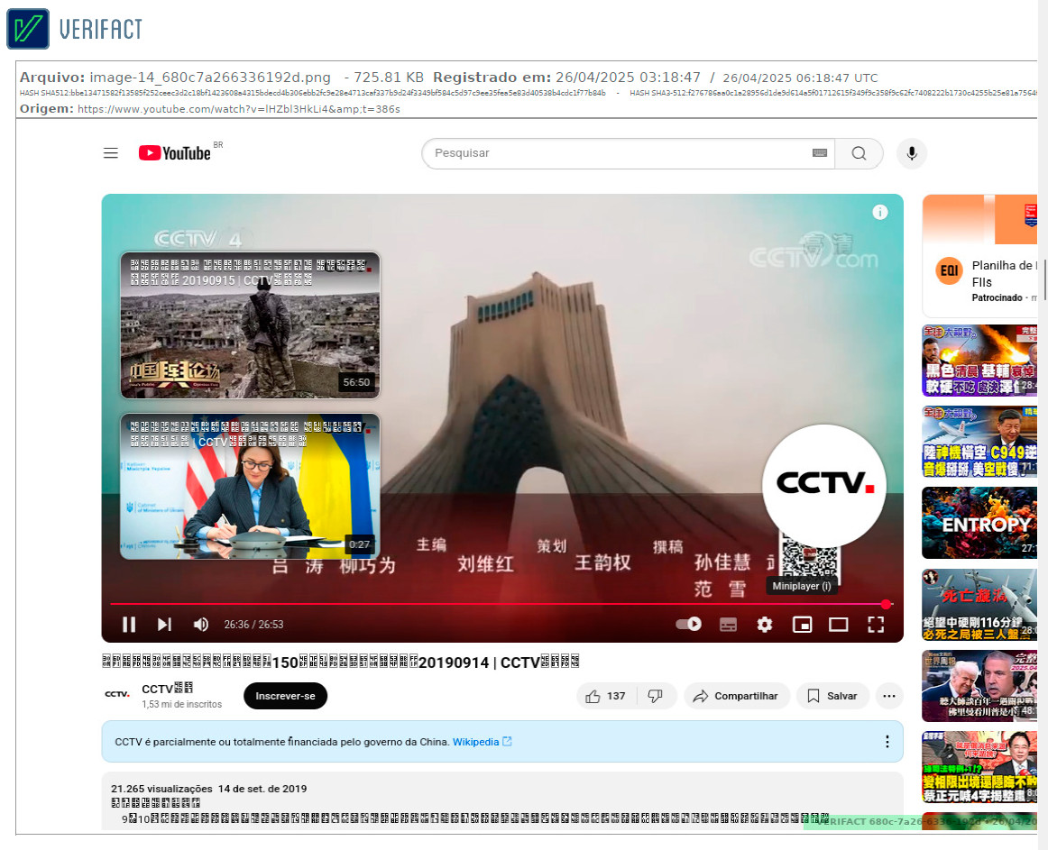The image size is (1048, 850).
Task: Open the video info card icon
Action: [x=880, y=213]
